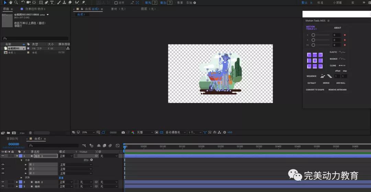Click CONVERT TO SHAPE button
Image resolution: width=371 pixels, height=192 pixels.
[x=315, y=90]
